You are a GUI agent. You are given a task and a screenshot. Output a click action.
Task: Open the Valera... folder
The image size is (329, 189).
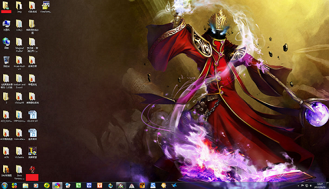click(x=19, y=134)
